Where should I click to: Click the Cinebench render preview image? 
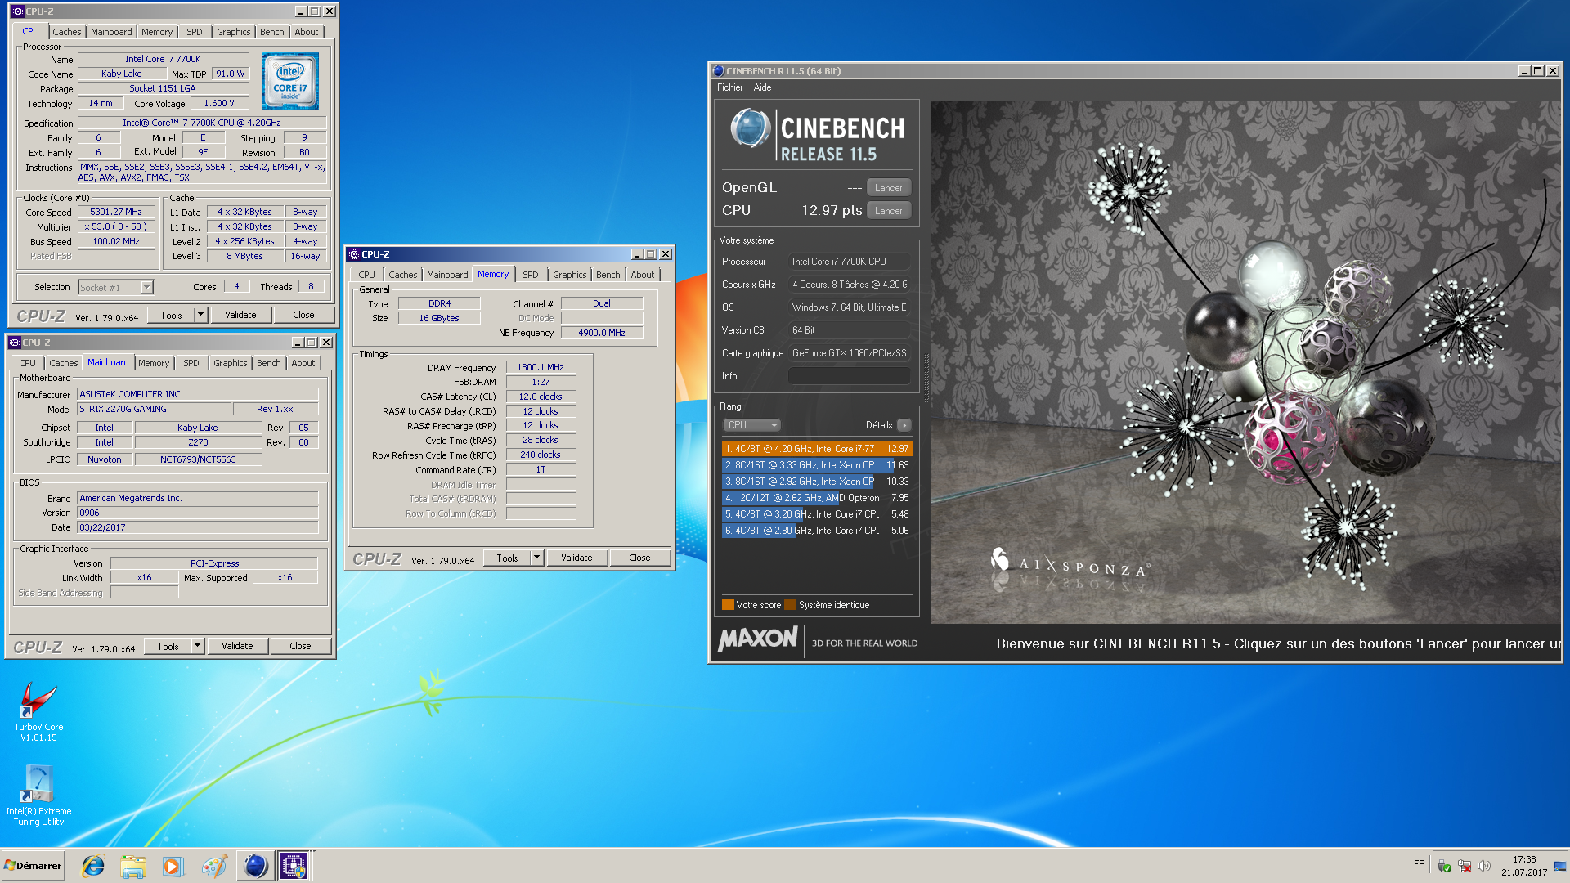point(1245,362)
